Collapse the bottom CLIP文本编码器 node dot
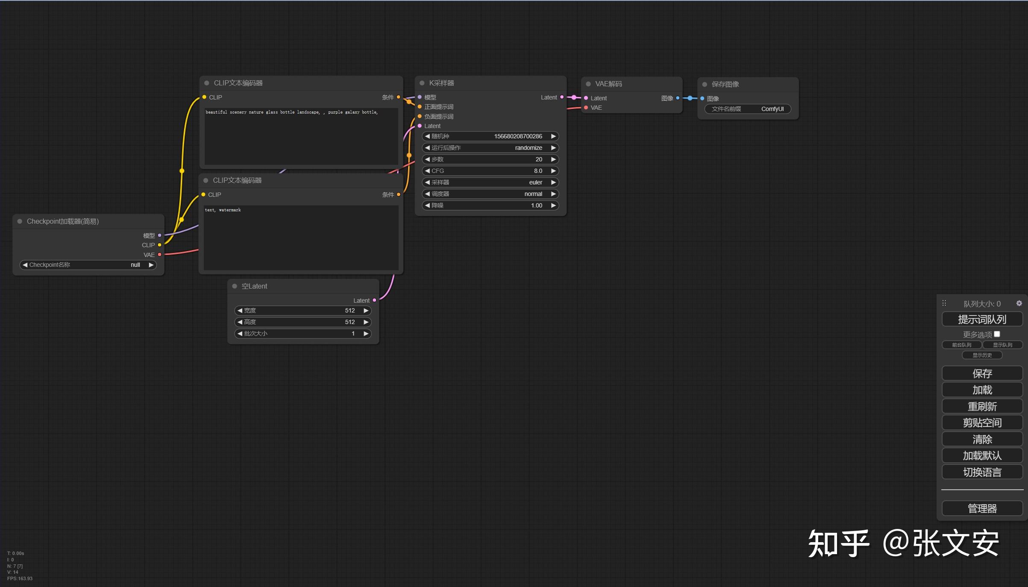 coord(206,180)
